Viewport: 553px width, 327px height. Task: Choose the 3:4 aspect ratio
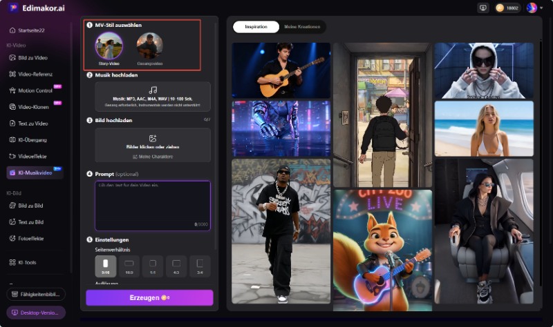coord(200,266)
